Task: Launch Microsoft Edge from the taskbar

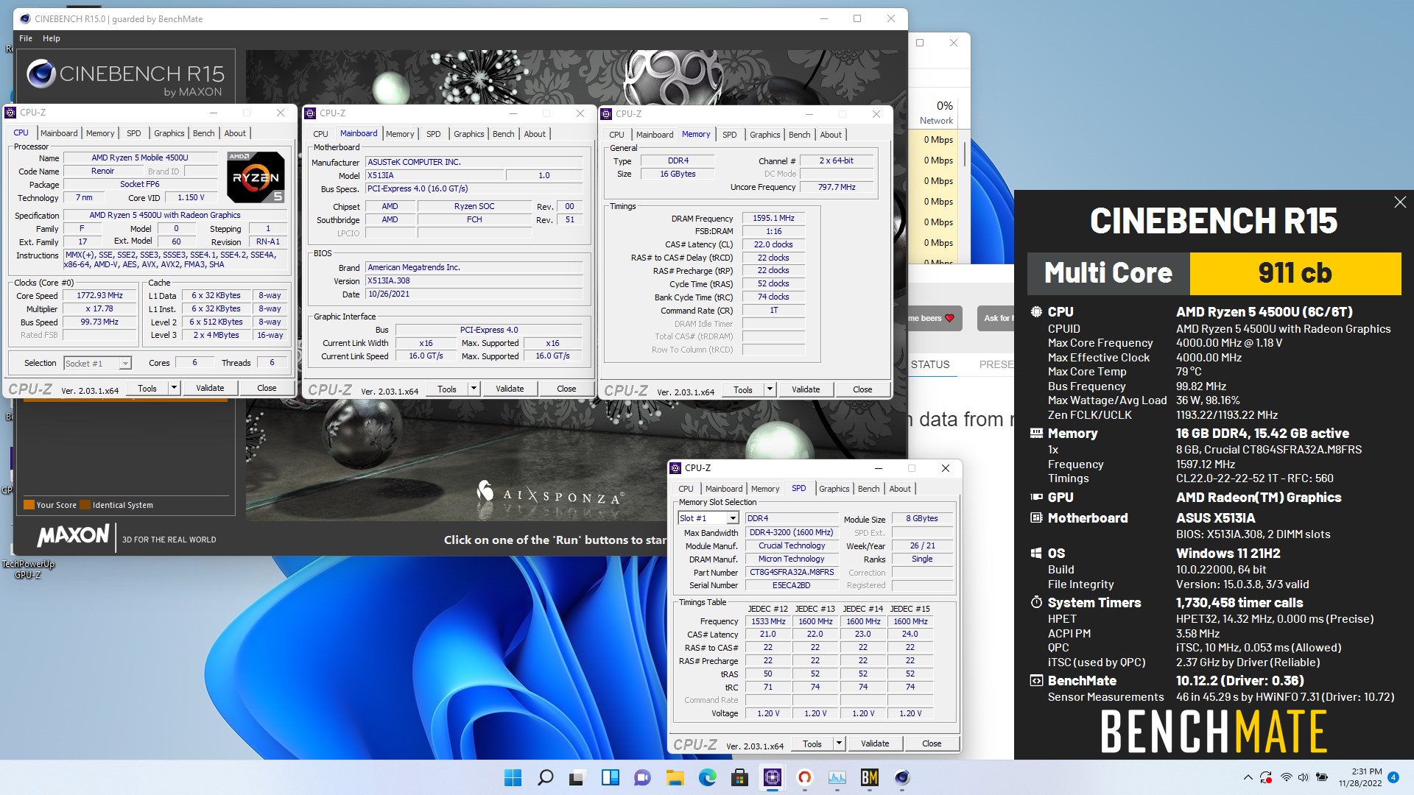Action: pyautogui.click(x=707, y=777)
